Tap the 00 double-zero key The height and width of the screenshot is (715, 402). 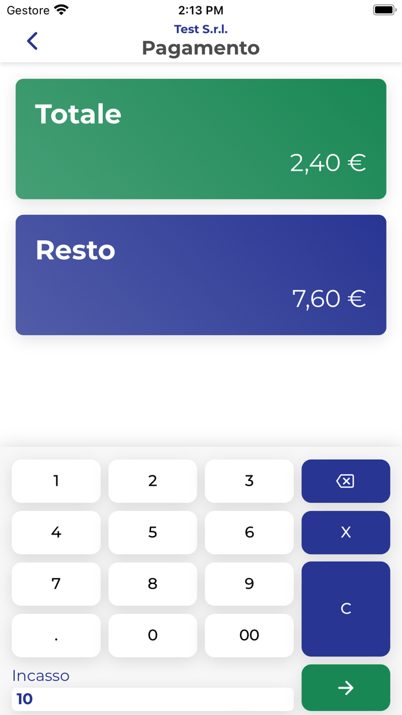pyautogui.click(x=249, y=636)
